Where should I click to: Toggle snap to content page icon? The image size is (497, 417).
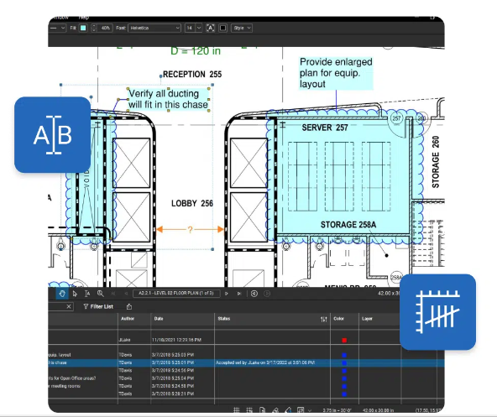click(x=262, y=410)
